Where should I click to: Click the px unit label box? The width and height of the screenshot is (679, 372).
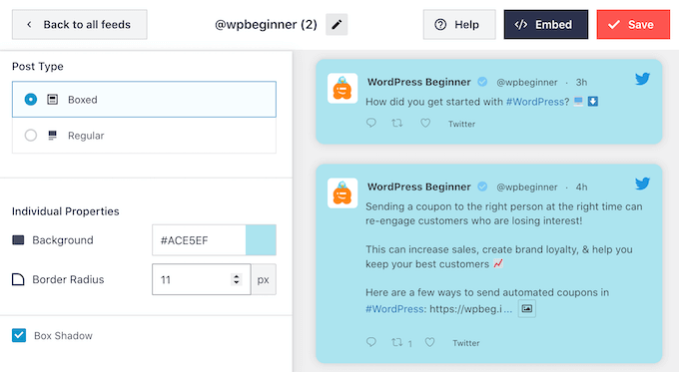click(x=264, y=279)
